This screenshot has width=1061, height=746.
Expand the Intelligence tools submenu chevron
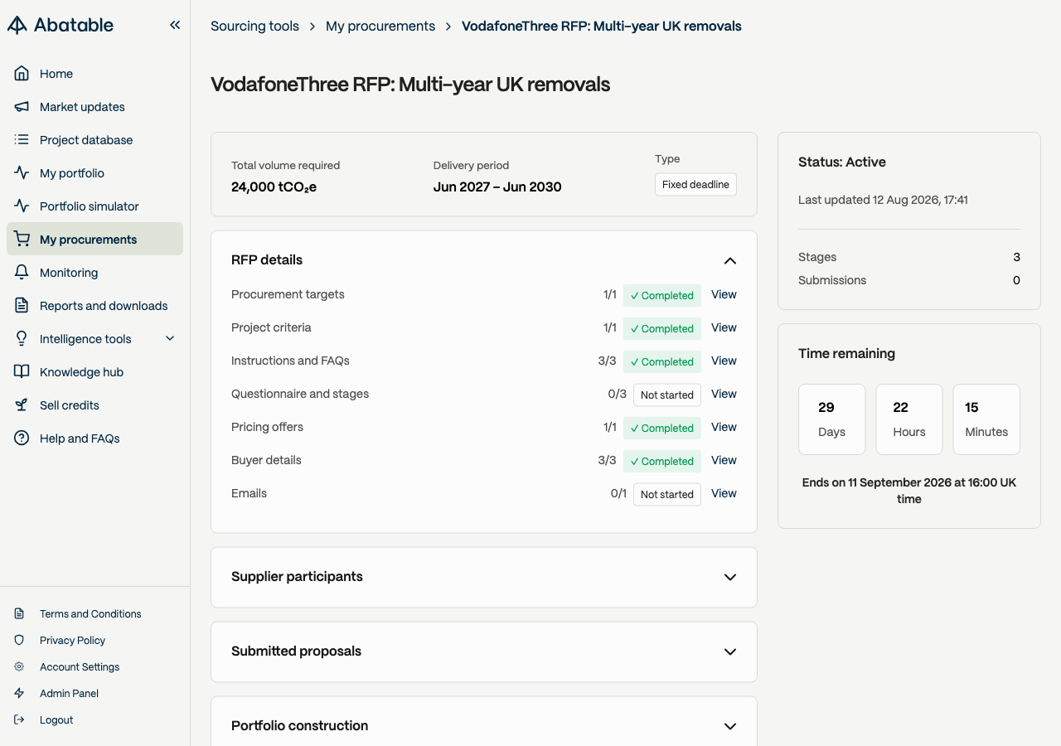(x=170, y=338)
